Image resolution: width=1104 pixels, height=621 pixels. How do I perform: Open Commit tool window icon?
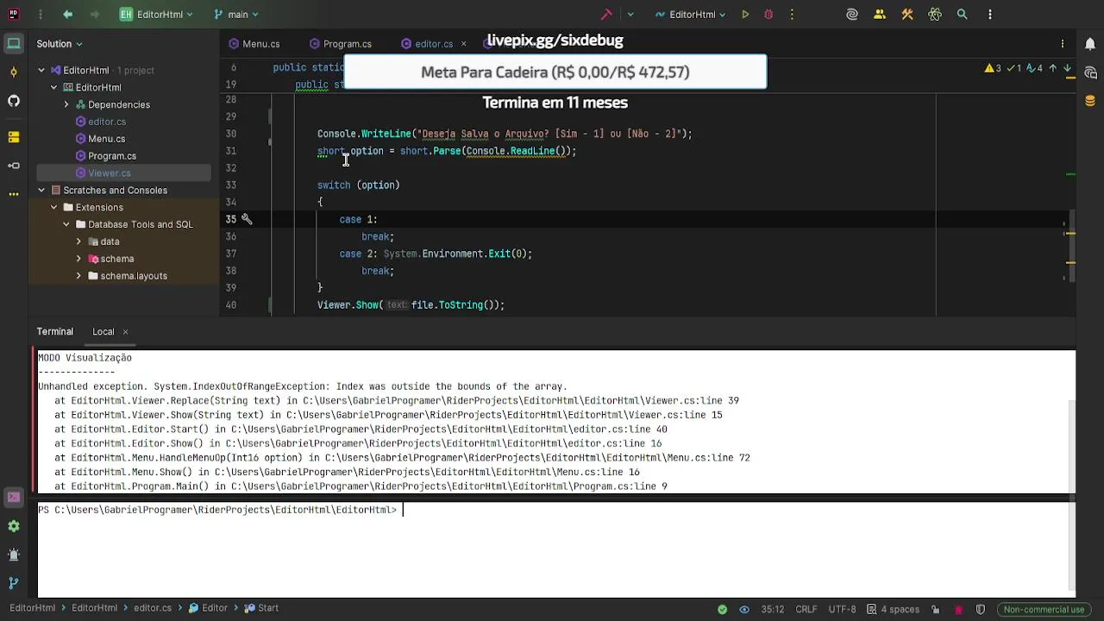(x=13, y=72)
